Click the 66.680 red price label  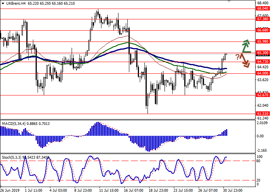coord(262,30)
